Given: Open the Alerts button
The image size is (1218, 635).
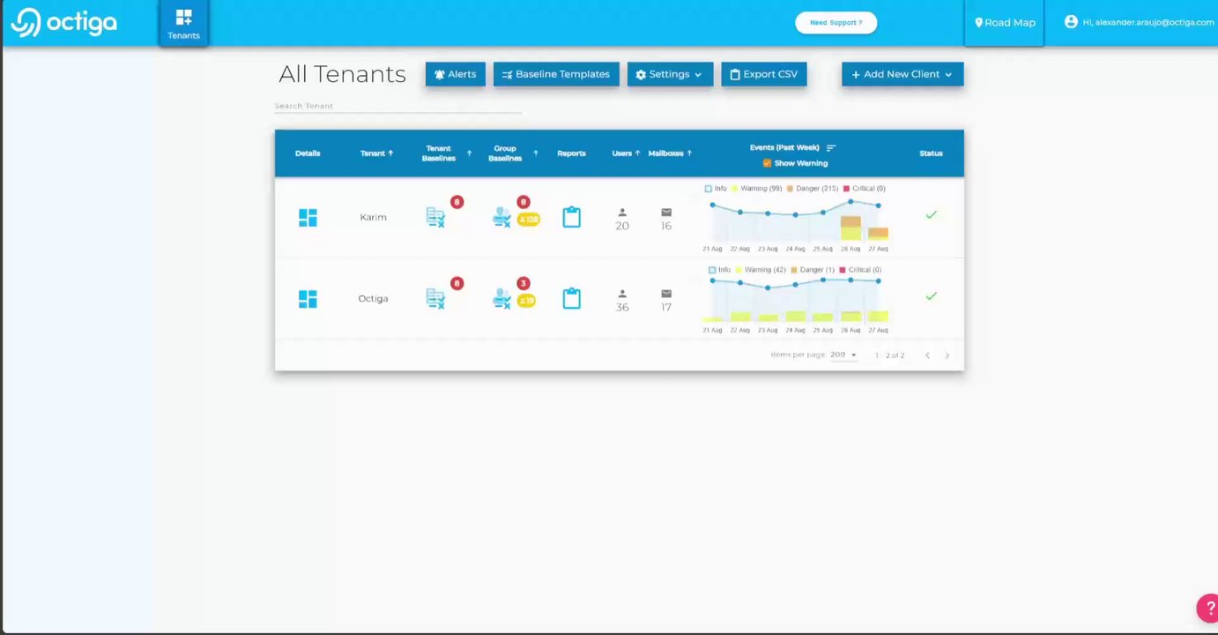Looking at the screenshot, I should point(455,74).
